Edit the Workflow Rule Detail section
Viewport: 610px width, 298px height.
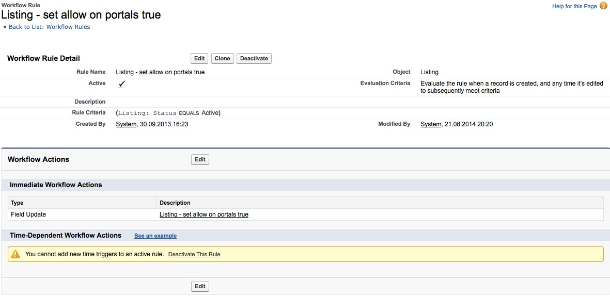click(x=199, y=58)
